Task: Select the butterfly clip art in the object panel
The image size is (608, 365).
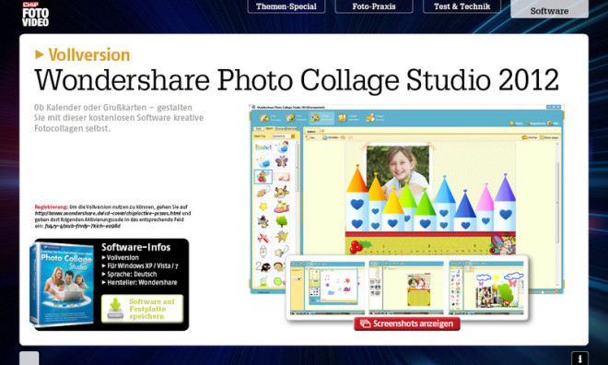Action: (x=282, y=161)
